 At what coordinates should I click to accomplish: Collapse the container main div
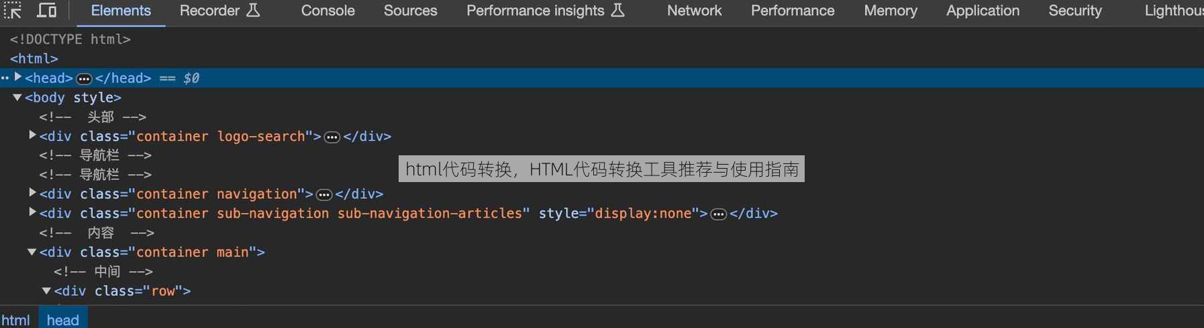pyautogui.click(x=32, y=252)
